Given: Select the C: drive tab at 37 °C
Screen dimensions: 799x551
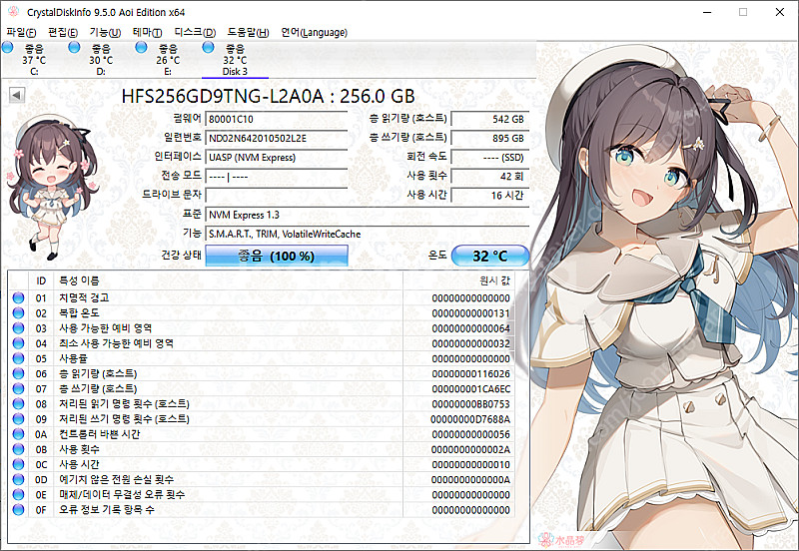Looking at the screenshot, I should [34, 60].
